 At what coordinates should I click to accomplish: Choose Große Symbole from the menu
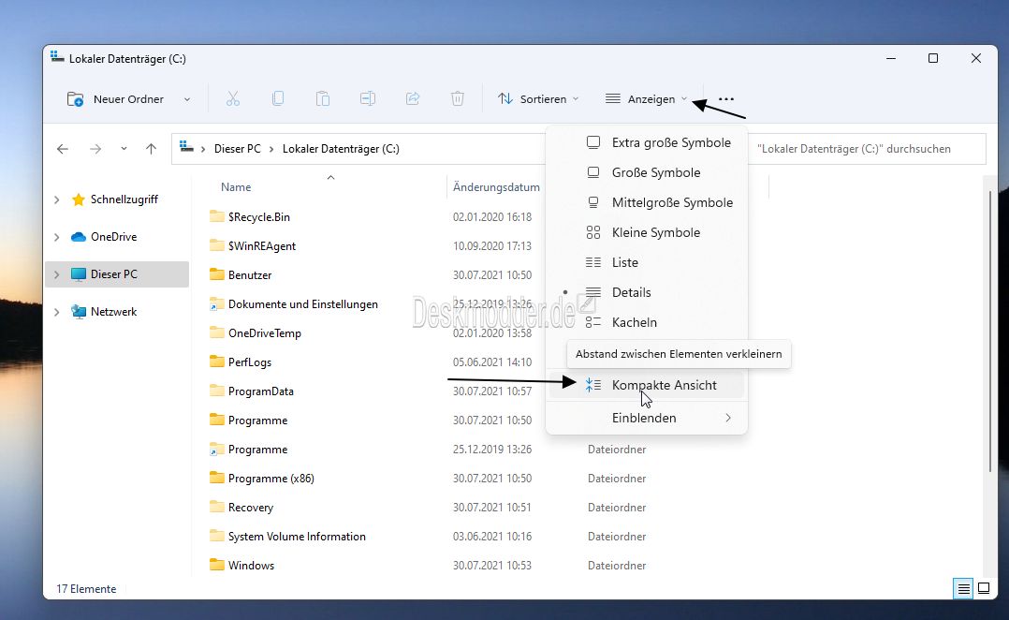pyautogui.click(x=647, y=172)
